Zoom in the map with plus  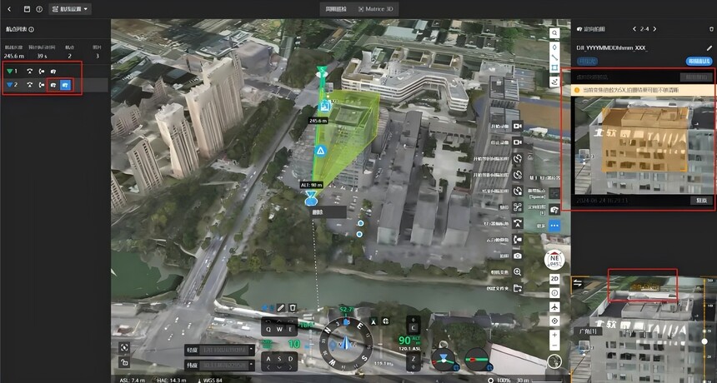point(554,335)
